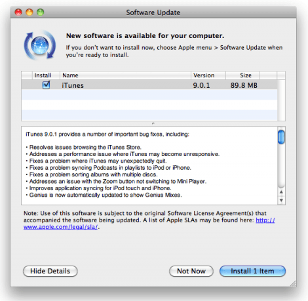Click the Install 1 Item button
The width and height of the screenshot is (308, 301).
tap(252, 271)
